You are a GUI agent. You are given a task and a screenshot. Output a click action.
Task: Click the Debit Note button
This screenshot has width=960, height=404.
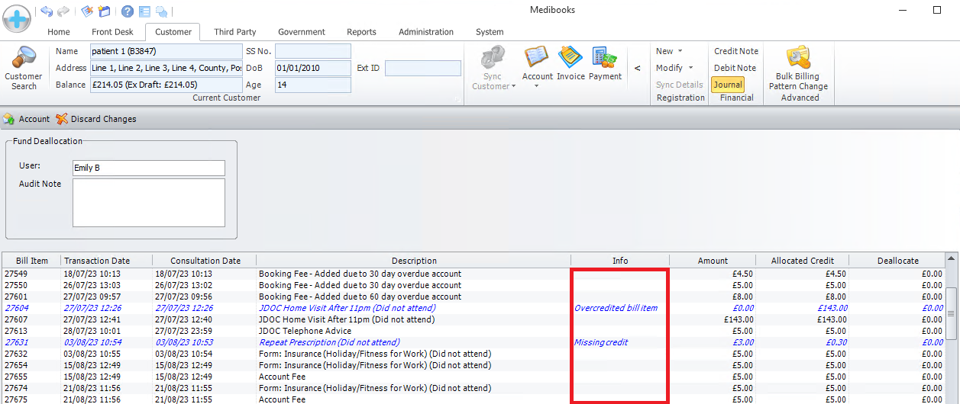click(x=735, y=68)
